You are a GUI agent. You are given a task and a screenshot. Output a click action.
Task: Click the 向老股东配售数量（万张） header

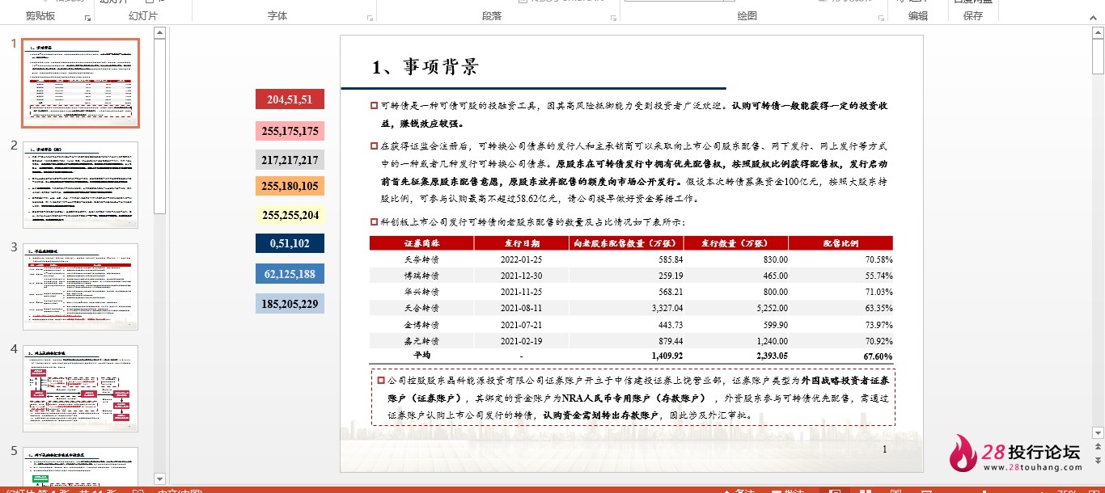click(627, 243)
